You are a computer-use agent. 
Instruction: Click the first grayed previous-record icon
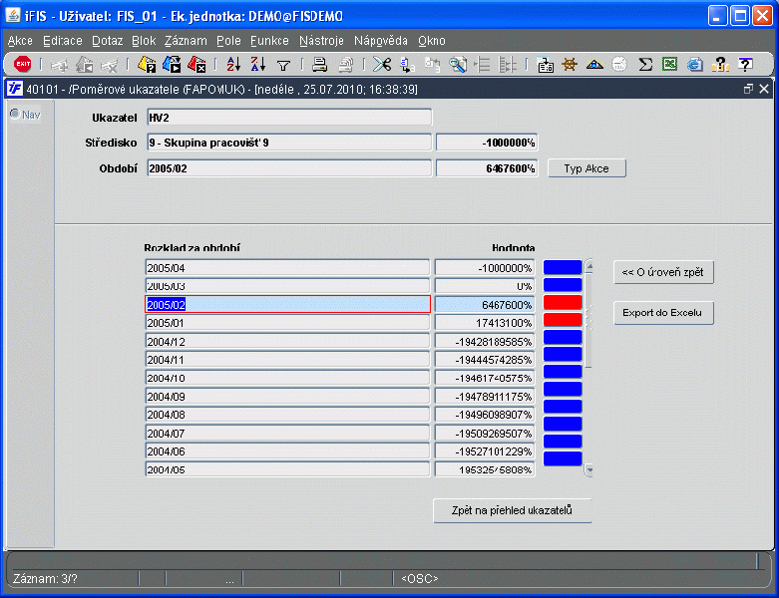click(x=60, y=65)
